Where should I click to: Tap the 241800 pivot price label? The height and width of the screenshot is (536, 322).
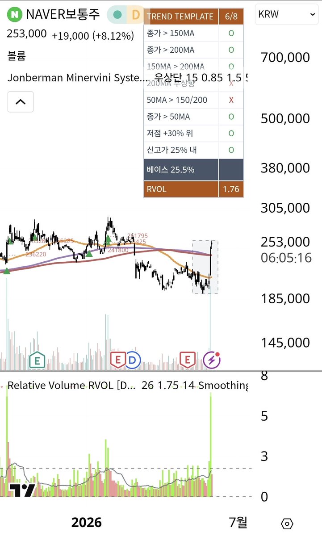tap(118, 251)
